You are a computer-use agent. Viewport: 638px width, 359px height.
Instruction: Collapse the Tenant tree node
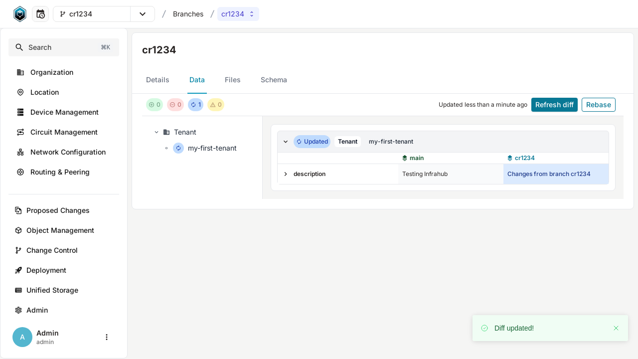pos(157,132)
